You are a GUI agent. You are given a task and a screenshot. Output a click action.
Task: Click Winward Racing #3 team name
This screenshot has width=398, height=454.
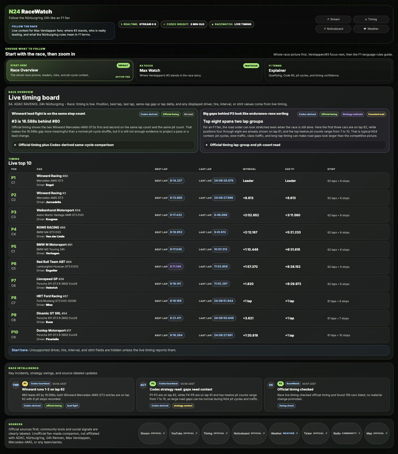pyautogui.click(x=51, y=193)
